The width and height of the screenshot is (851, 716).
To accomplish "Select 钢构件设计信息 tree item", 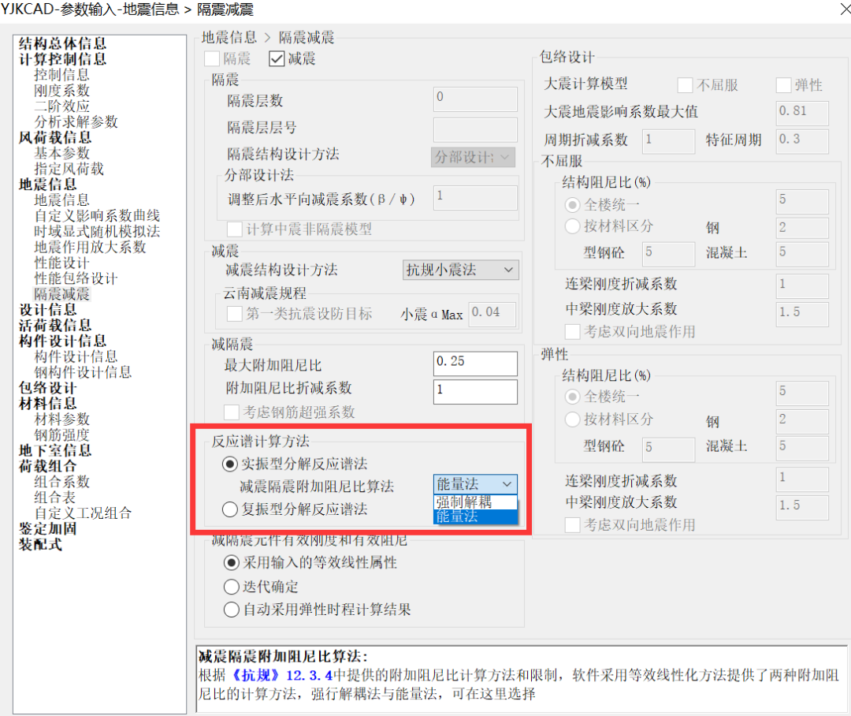I will (83, 373).
